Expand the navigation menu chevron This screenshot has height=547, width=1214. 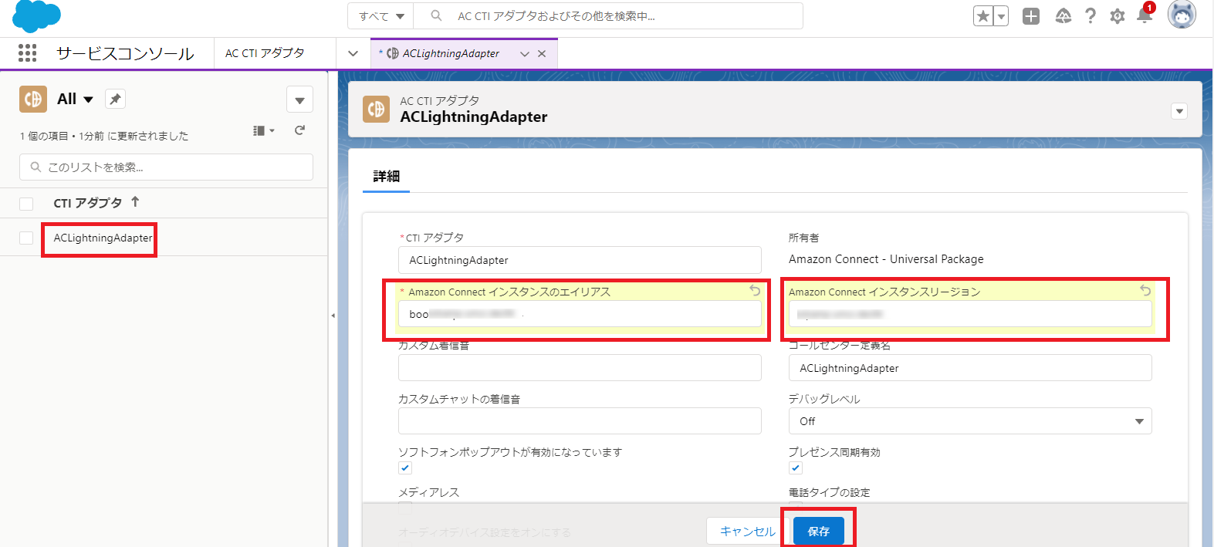point(353,53)
